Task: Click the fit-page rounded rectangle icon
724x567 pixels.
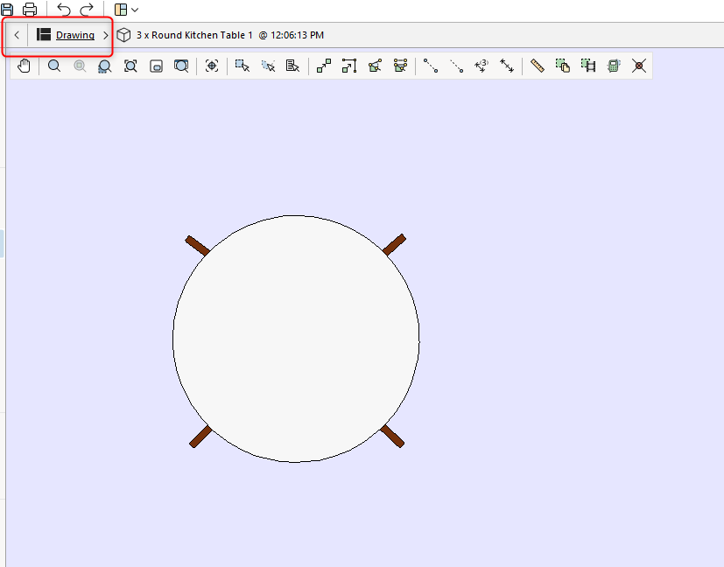Action: tap(156, 66)
